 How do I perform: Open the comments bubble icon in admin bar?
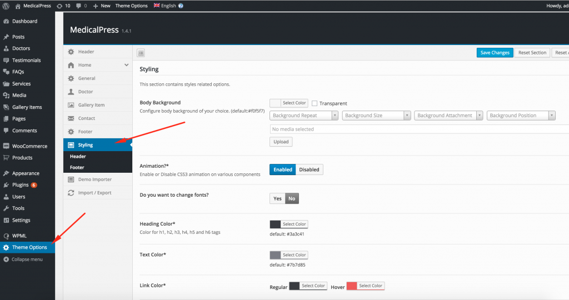pyautogui.click(x=78, y=6)
